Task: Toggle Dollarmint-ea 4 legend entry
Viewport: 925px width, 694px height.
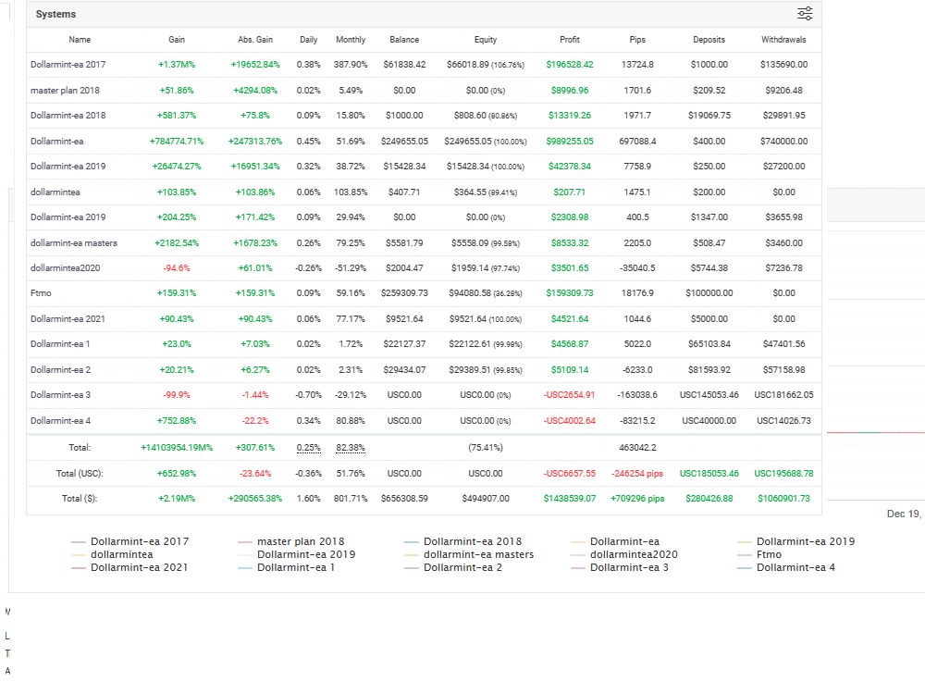Action: tap(786, 567)
